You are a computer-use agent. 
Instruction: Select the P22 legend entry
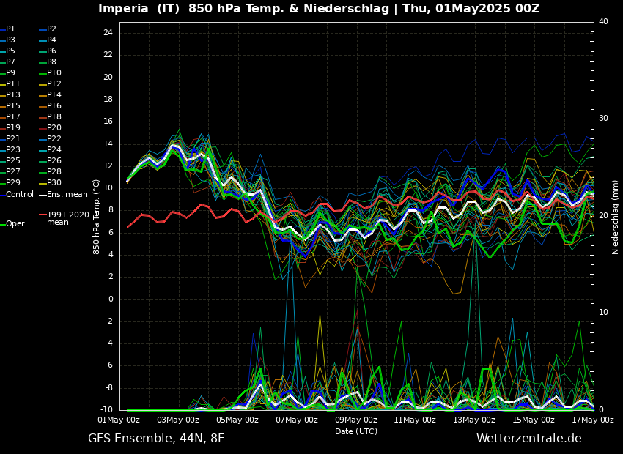(54, 139)
